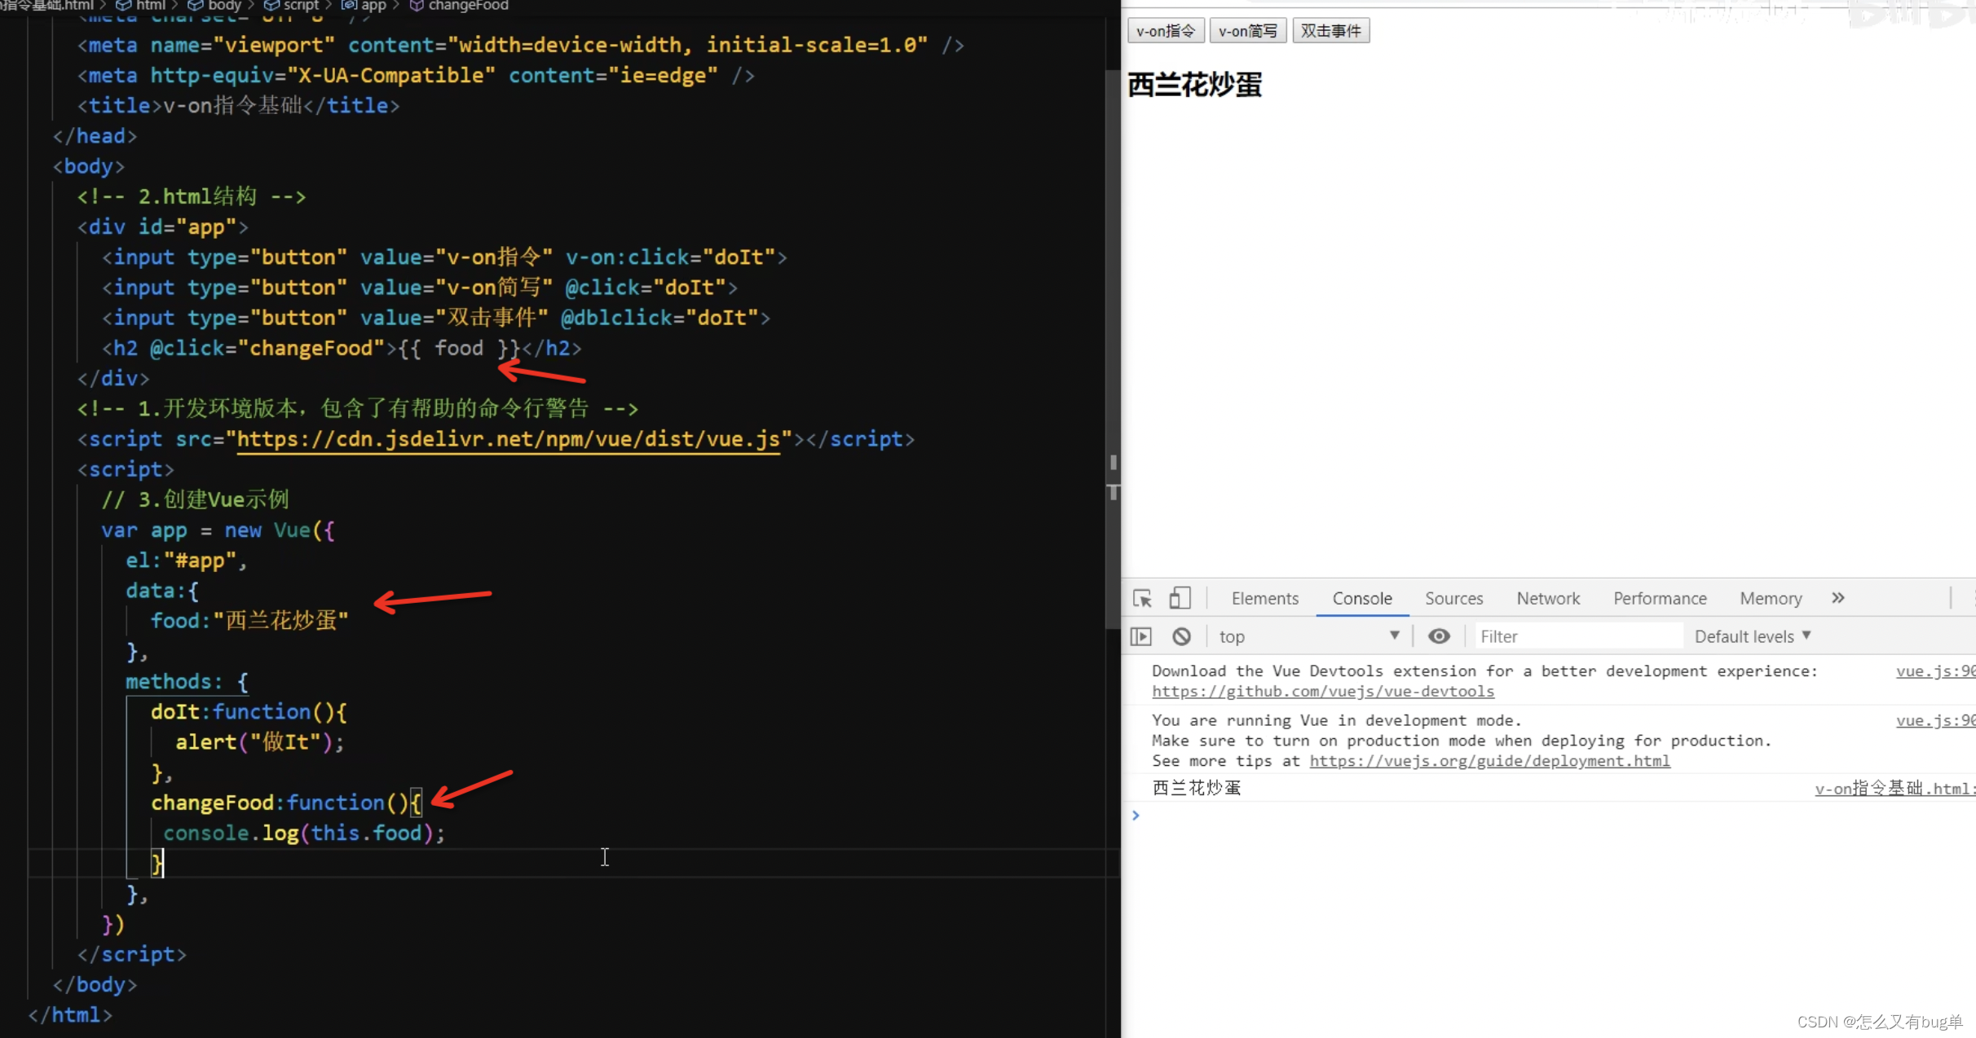The height and width of the screenshot is (1038, 1976).
Task: Switch to the Elements tab
Action: pos(1264,599)
